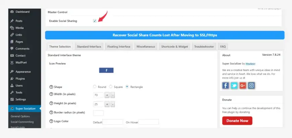
Task: Open Heateor's Google Plus icon
Action: coord(243,86)
